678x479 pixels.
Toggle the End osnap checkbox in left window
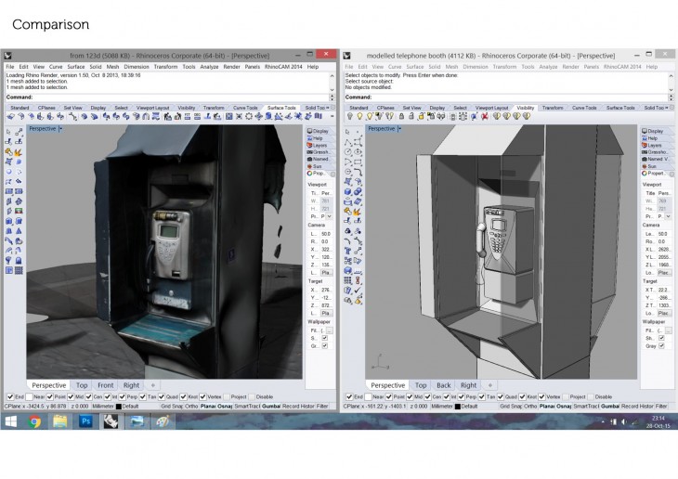(8, 397)
